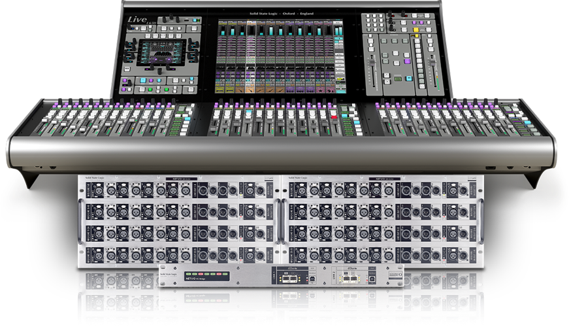Click the LINK 2 Dante network ports
Viewport: 569px width, 327px height.
351,279
